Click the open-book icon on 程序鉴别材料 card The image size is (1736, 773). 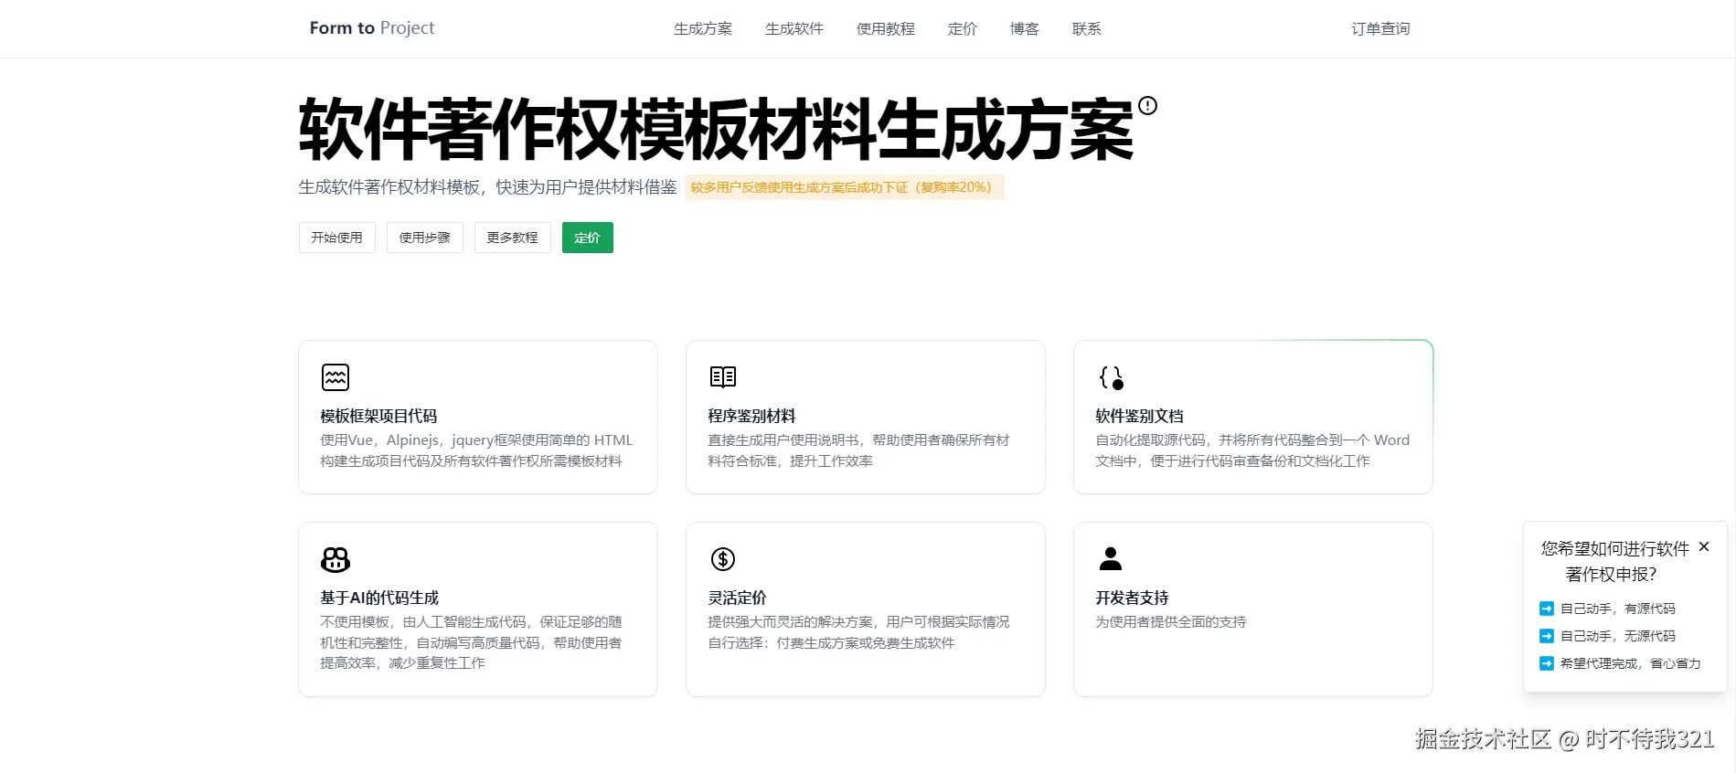pos(723,376)
